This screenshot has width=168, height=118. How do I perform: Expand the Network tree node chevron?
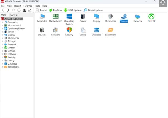tap(2, 45)
